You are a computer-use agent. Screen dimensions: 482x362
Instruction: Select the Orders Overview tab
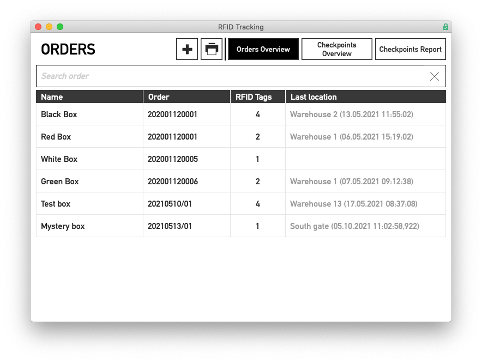point(263,49)
